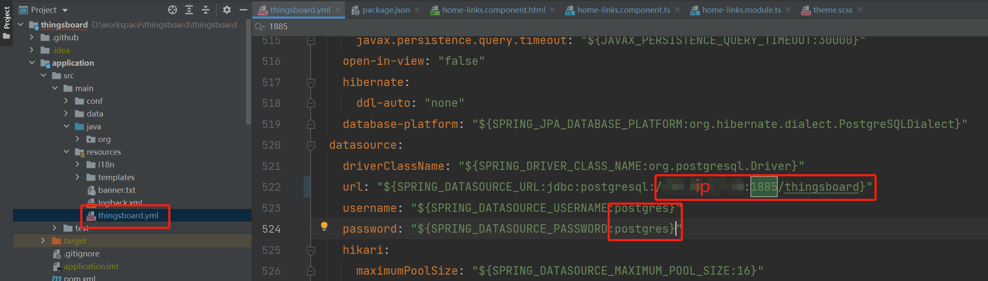Close the thingsboard.yml tab
Screen dimensions: 988x281
pos(338,10)
